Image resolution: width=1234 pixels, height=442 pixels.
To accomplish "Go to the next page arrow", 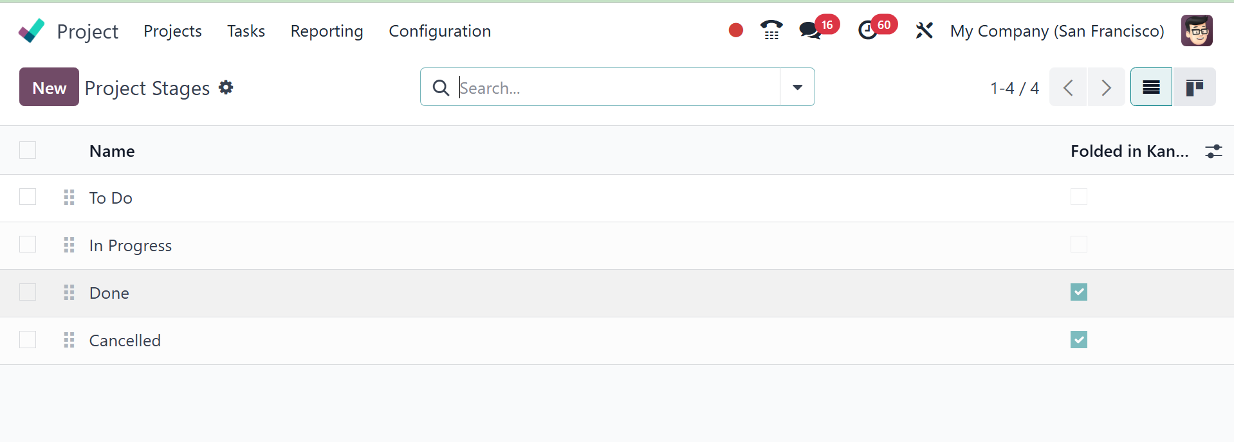I will (1106, 87).
